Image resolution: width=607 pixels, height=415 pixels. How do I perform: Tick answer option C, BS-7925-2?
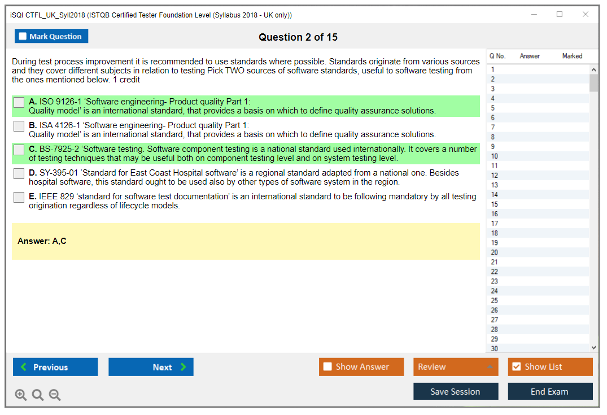(x=19, y=150)
